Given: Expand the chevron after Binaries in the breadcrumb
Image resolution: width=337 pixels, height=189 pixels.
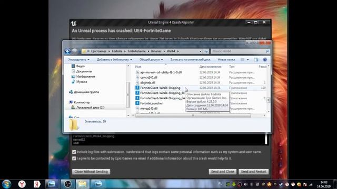Looking at the screenshot, I should (164, 51).
